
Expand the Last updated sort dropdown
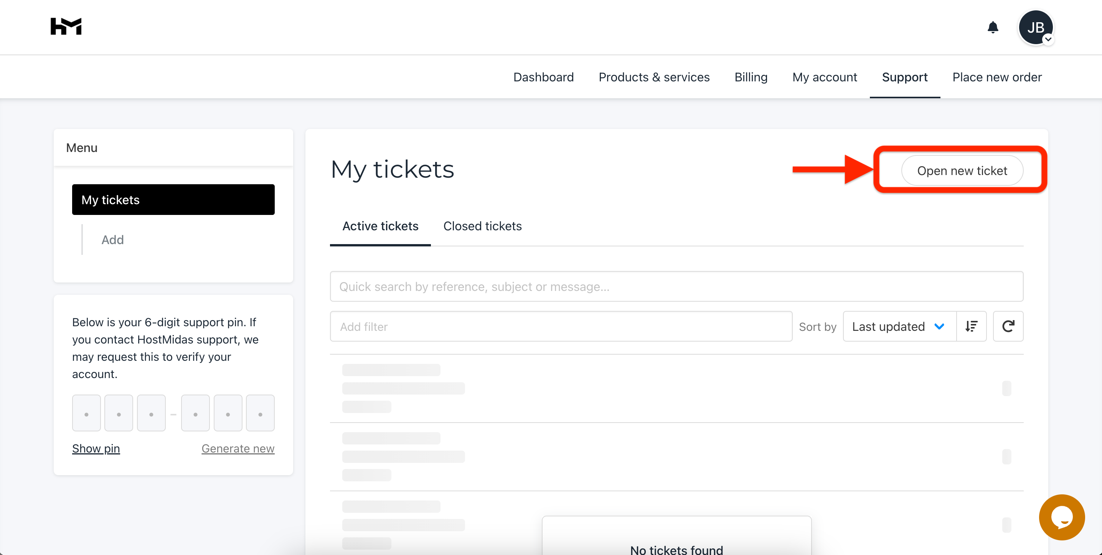coord(899,327)
